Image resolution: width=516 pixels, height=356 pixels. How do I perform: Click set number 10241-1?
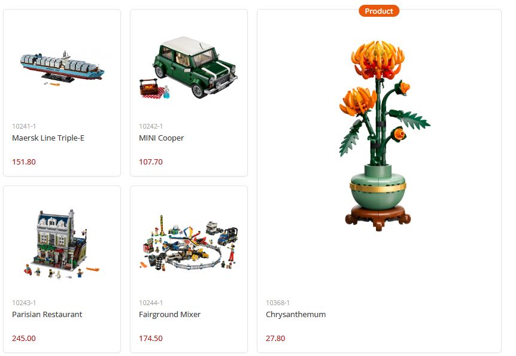coord(24,126)
